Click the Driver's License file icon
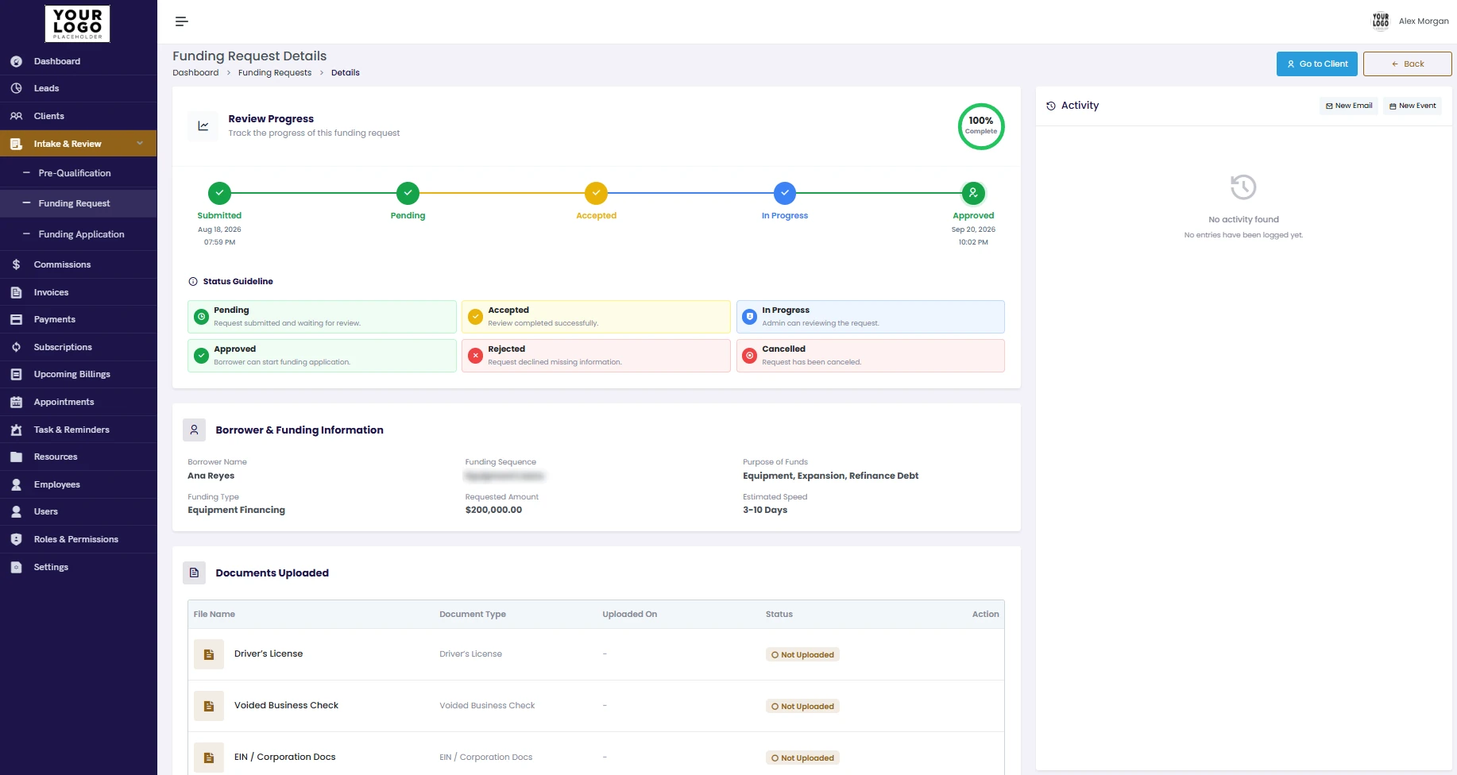The width and height of the screenshot is (1457, 775). coord(209,654)
